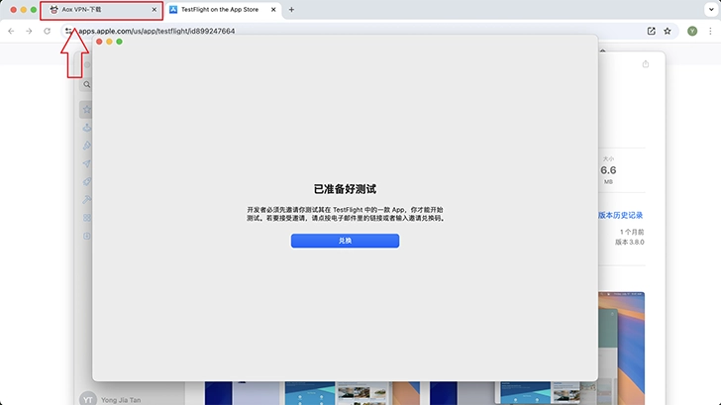This screenshot has height=405, width=721.
Task: Select the star Discover sidebar icon
Action: 86,108
